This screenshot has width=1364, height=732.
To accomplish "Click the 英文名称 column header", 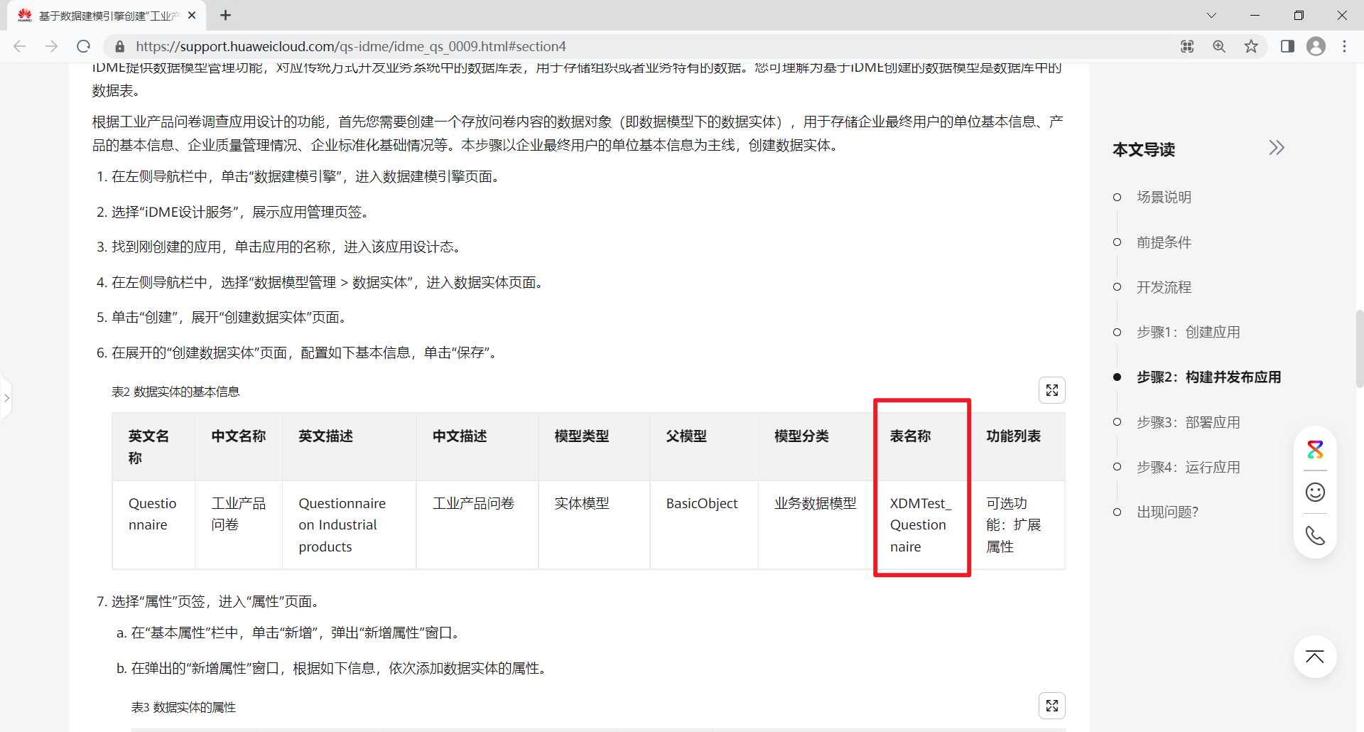I will (x=153, y=447).
